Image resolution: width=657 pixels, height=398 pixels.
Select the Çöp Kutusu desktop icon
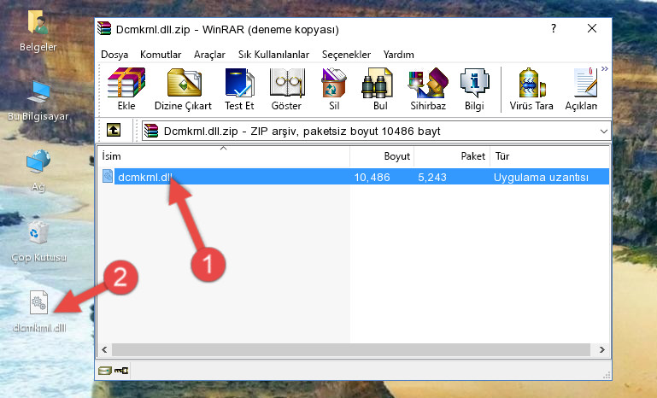pos(38,241)
